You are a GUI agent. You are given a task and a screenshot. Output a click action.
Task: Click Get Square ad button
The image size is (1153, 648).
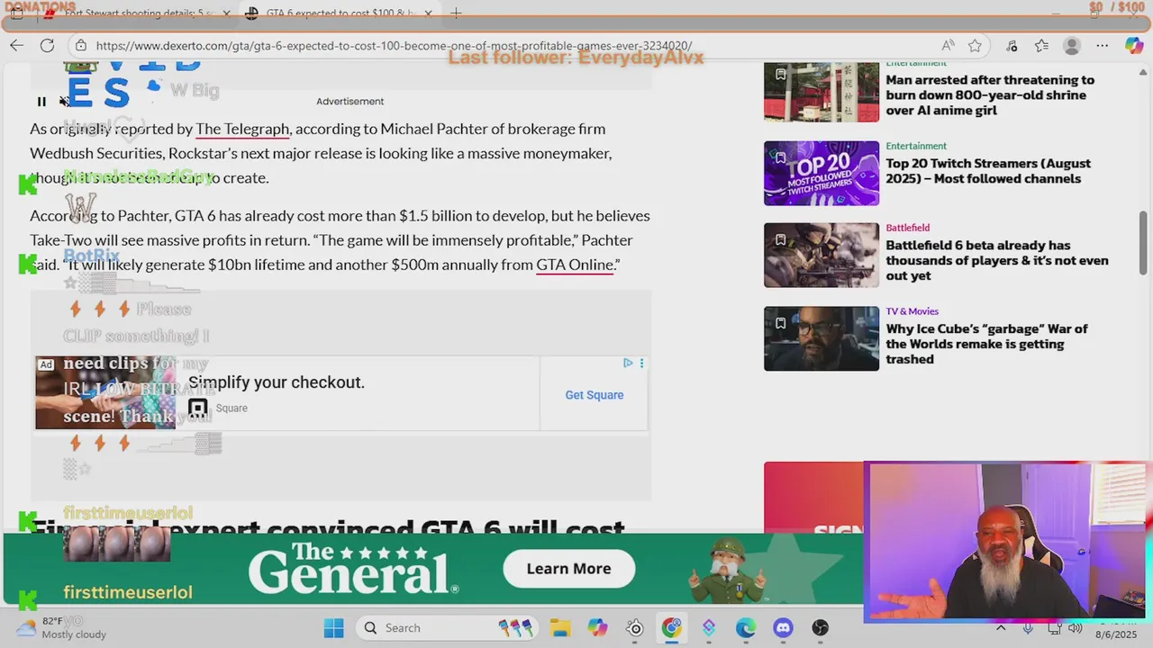[594, 395]
